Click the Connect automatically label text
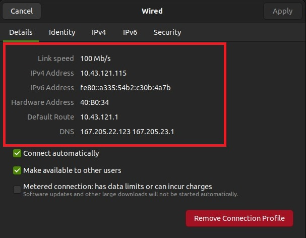The height and width of the screenshot is (238, 306). click(61, 153)
